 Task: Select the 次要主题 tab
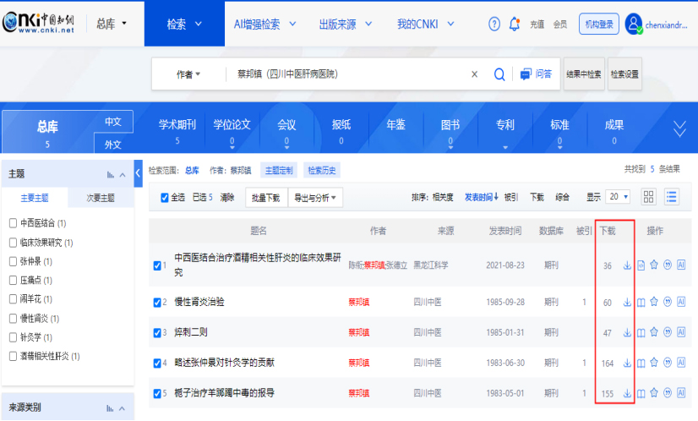[x=101, y=199]
